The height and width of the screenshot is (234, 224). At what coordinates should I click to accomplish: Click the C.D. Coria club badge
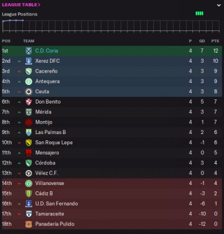coord(29,51)
